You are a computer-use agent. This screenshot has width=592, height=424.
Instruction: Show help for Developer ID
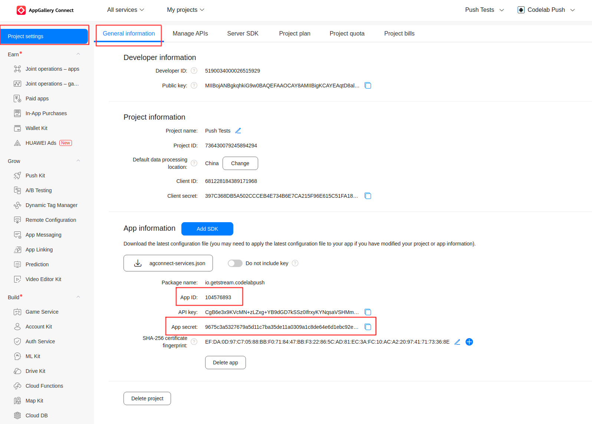coord(194,71)
